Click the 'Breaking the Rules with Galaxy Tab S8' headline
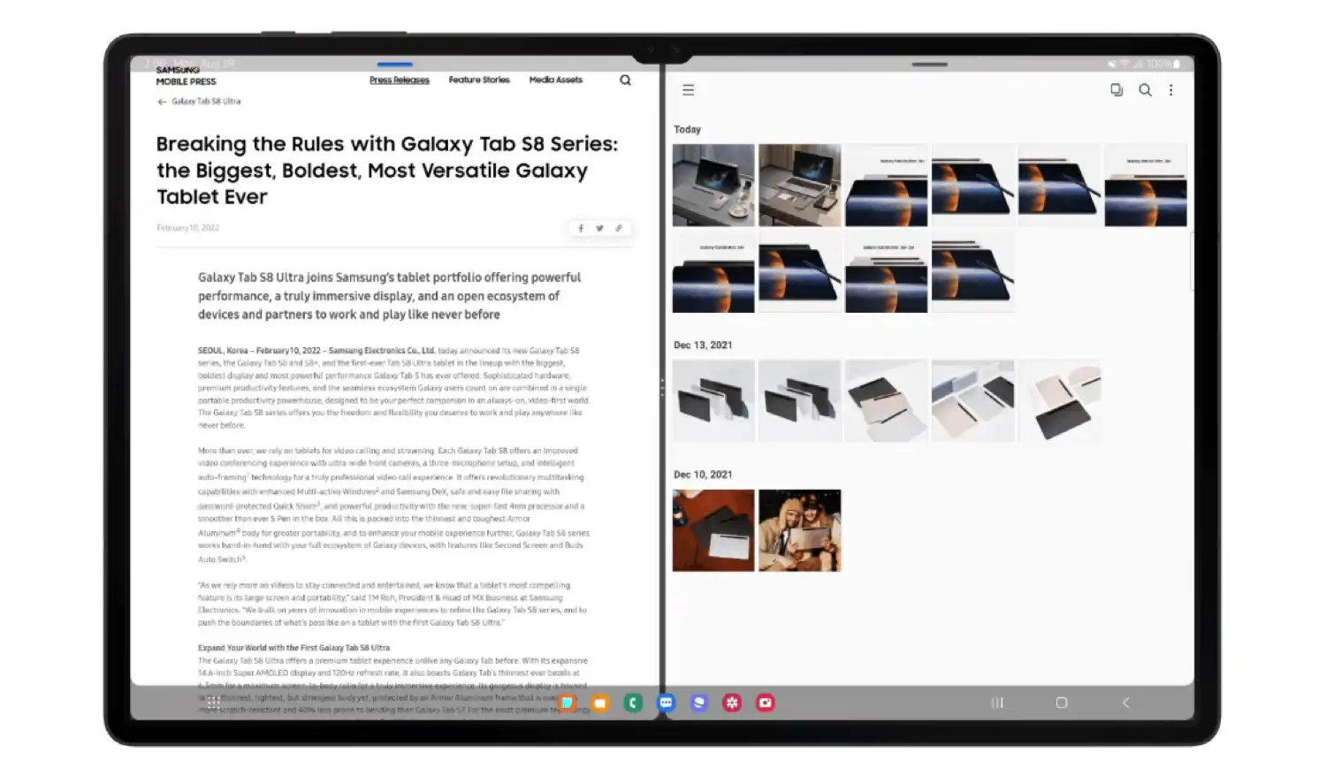The height and width of the screenshot is (783, 1326). (387, 171)
